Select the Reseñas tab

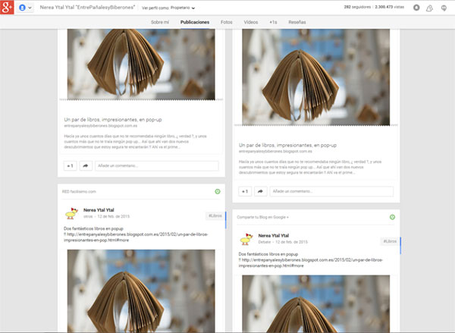pyautogui.click(x=297, y=22)
